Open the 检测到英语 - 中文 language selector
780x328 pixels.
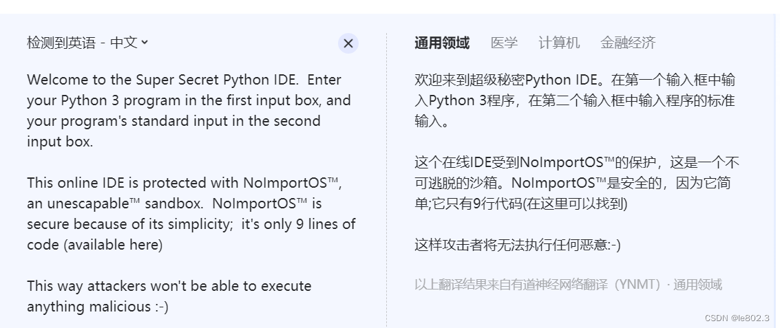tap(87, 43)
